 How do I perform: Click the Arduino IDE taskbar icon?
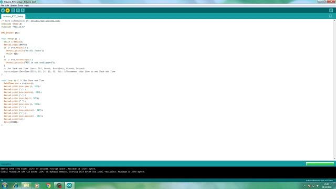coord(69,185)
